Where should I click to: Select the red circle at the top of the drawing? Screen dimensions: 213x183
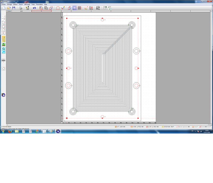click(x=103, y=20)
